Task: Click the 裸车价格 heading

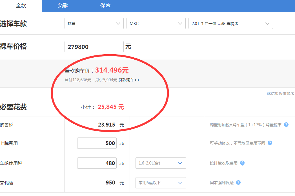Action: coord(13,46)
